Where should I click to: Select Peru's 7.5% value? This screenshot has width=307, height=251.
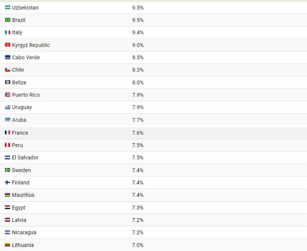[138, 145]
